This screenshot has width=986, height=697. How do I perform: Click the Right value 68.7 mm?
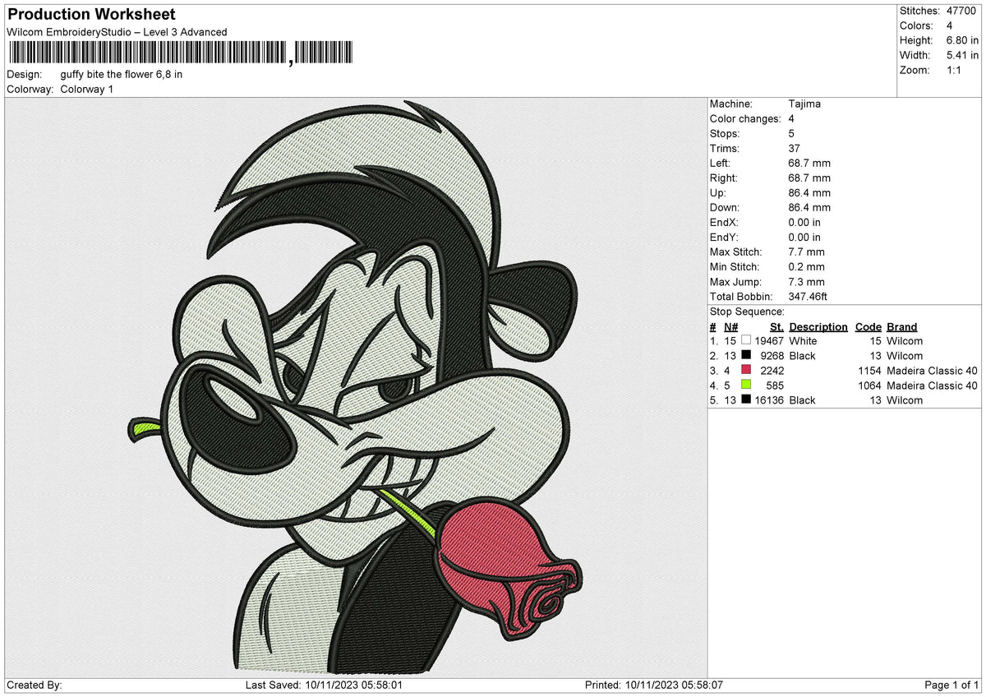pyautogui.click(x=809, y=178)
